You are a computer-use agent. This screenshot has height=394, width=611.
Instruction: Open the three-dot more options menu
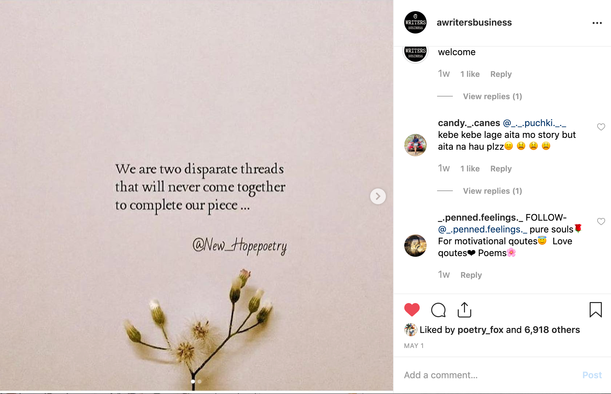point(597,23)
